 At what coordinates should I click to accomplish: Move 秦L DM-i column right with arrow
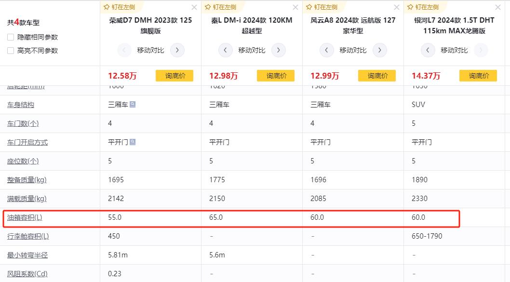click(279, 50)
